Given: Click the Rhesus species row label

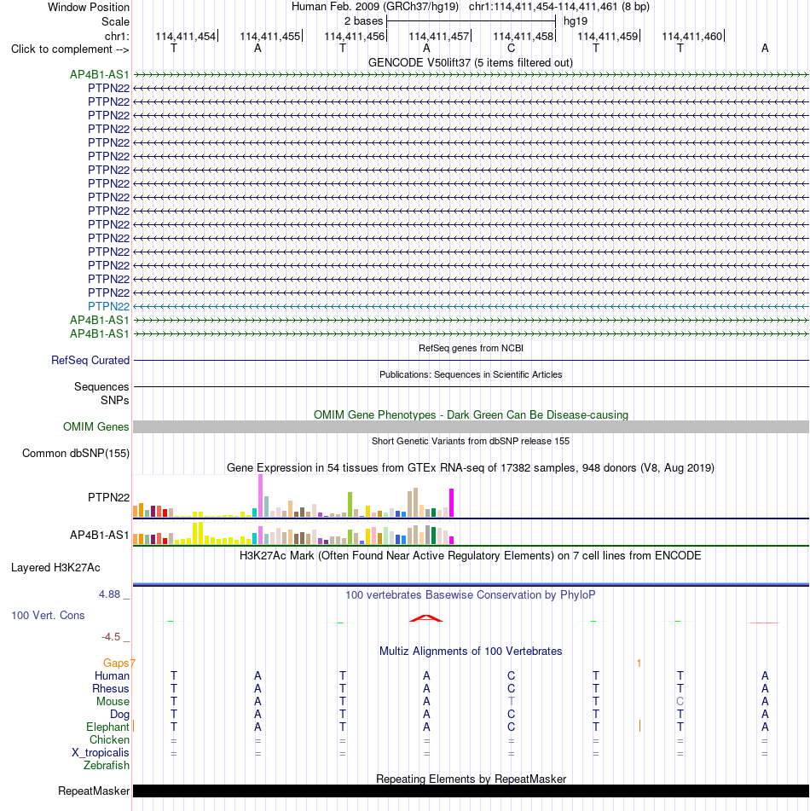Looking at the screenshot, I should [111, 688].
